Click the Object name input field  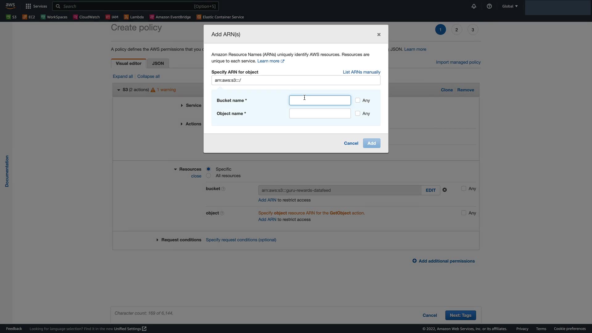[x=320, y=113]
